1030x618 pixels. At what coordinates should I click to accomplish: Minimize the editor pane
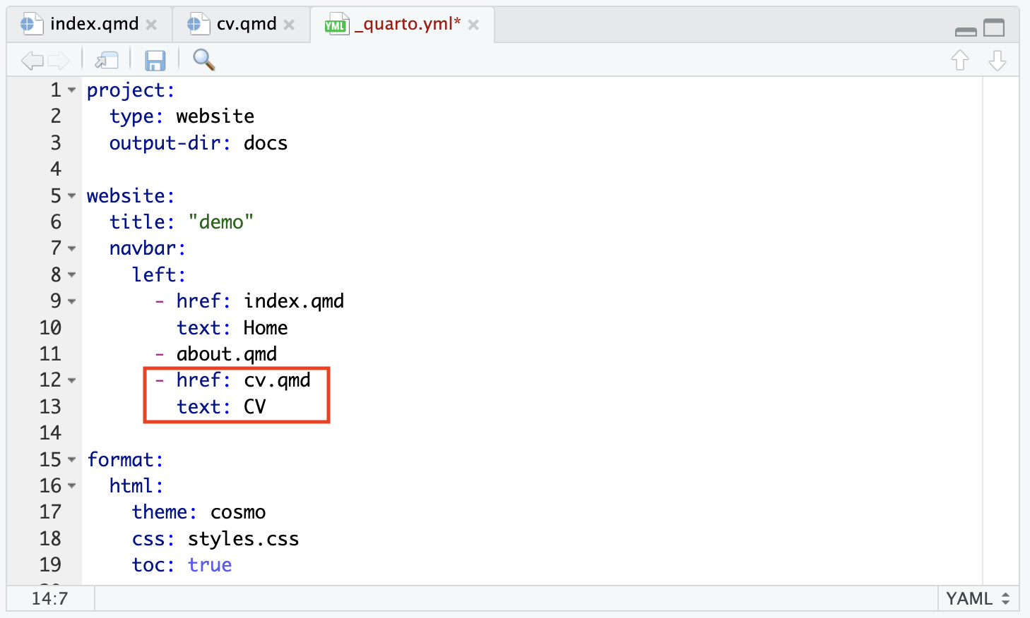pos(965,31)
